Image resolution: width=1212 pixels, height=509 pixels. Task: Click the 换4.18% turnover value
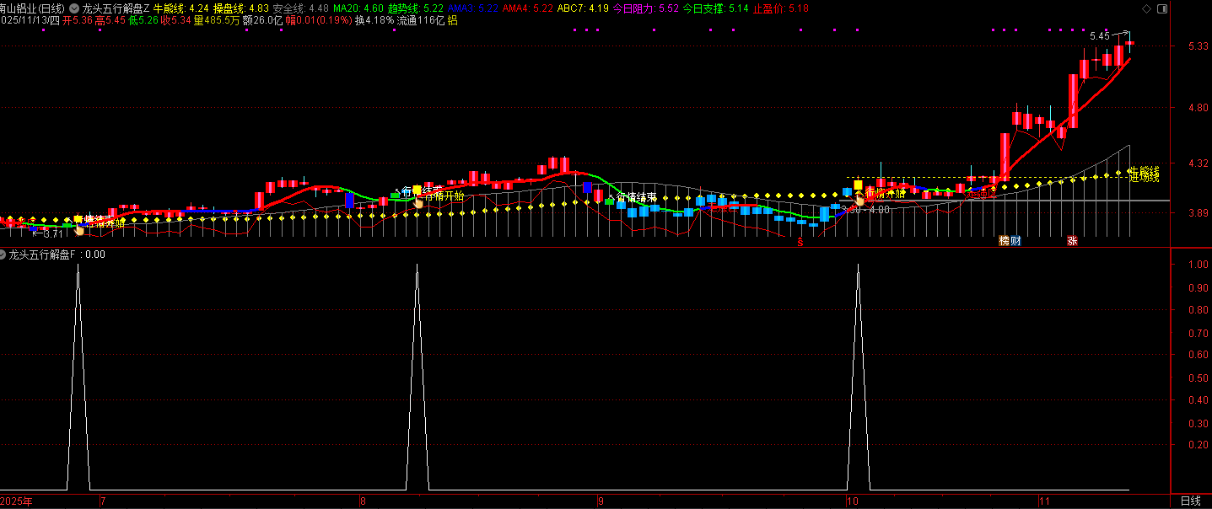point(374,19)
